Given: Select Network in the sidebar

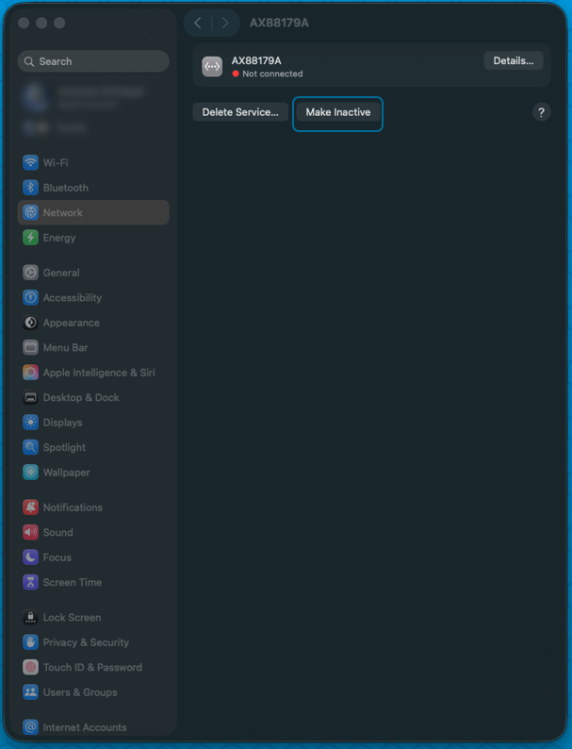Looking at the screenshot, I should pos(63,212).
